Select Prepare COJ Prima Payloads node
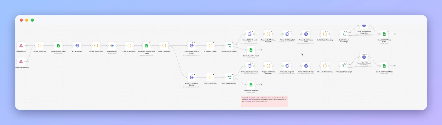442x125 pixels. pyautogui.click(x=268, y=66)
